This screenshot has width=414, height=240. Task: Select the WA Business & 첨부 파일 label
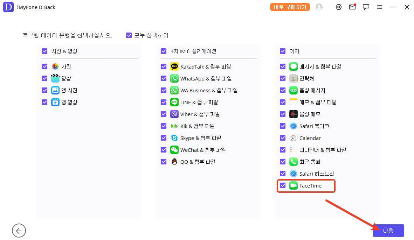[x=209, y=91]
